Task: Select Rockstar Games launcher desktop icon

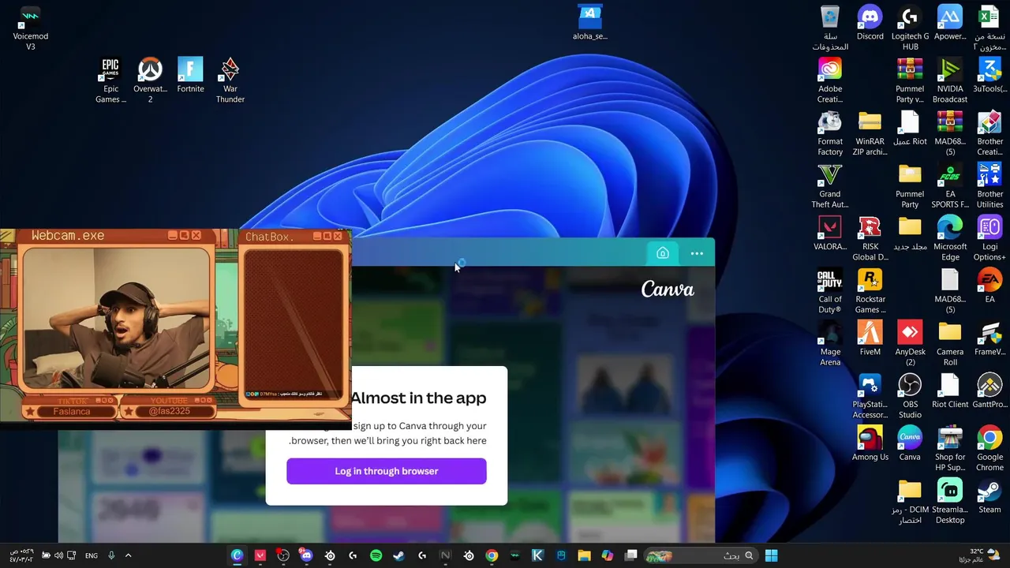Action: [870, 291]
